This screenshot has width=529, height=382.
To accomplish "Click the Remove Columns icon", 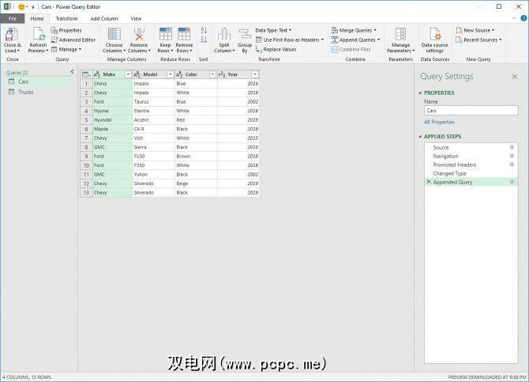I will pos(139,35).
